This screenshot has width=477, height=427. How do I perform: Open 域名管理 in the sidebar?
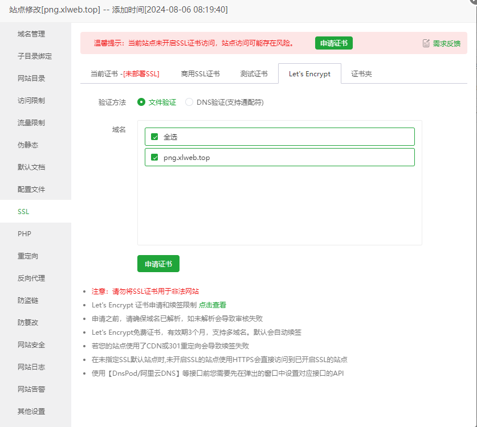tap(31, 34)
